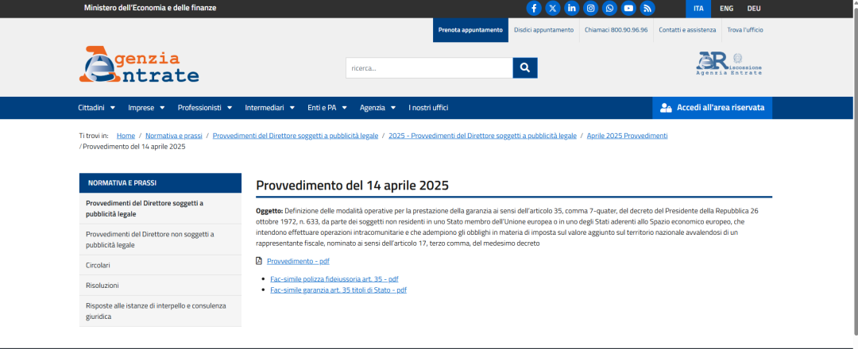Expand the Cittadini dropdown menu
Image resolution: width=858 pixels, height=349 pixels.
(x=97, y=108)
